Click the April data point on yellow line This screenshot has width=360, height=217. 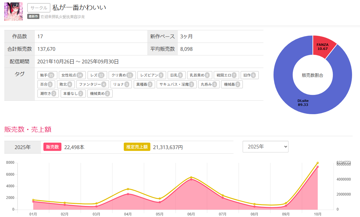(128, 189)
